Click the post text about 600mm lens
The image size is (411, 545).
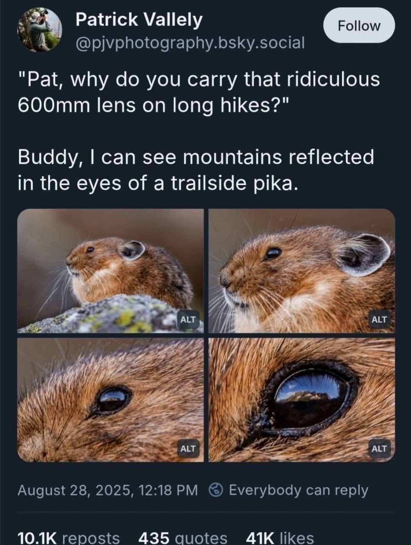click(199, 92)
